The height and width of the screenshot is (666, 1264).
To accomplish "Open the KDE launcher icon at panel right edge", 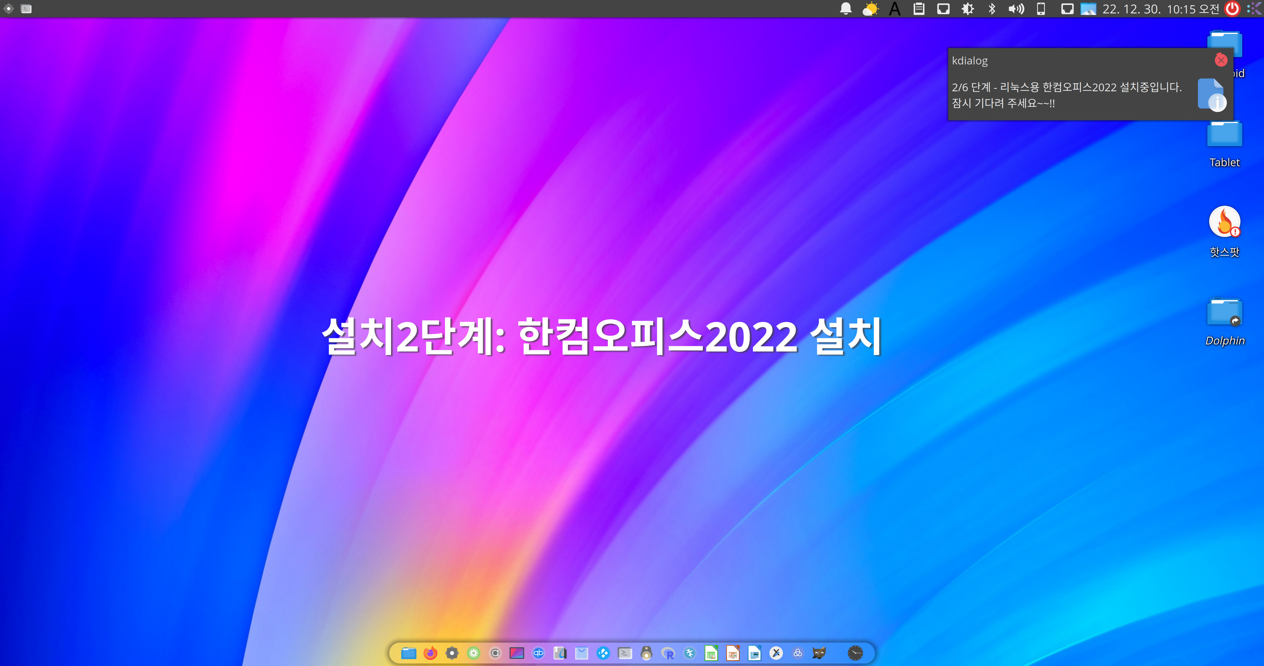I will click(x=1254, y=9).
